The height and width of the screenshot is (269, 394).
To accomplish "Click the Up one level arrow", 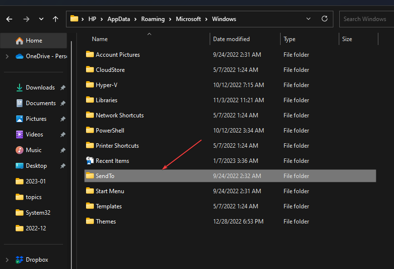I will click(55, 19).
